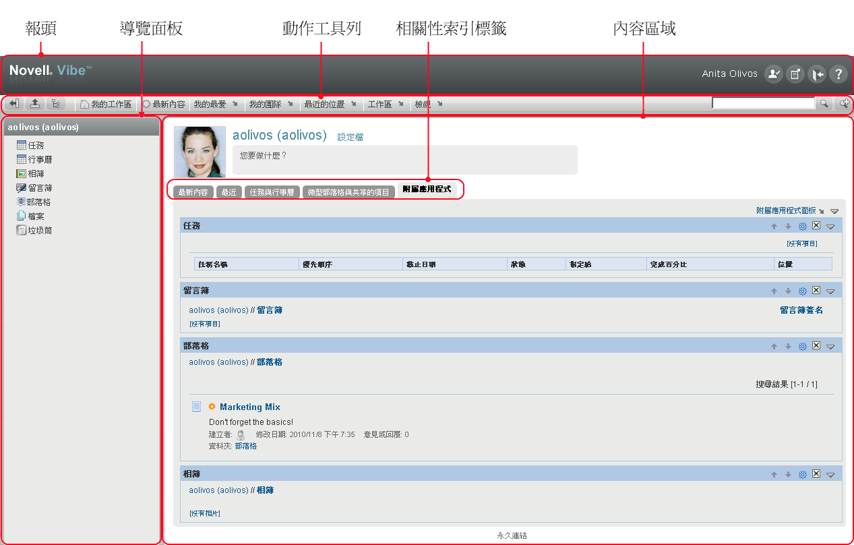Open 部落格 in navigation panel
The image size is (854, 545).
(x=35, y=202)
